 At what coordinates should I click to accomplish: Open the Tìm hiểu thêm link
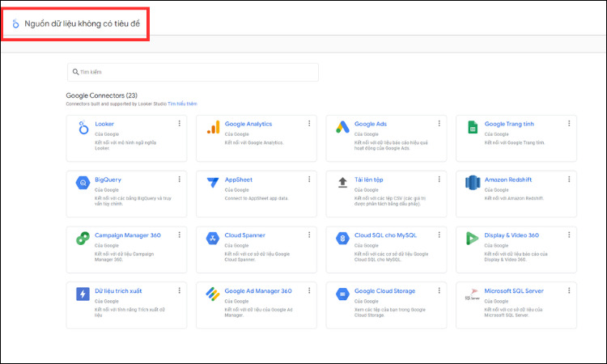tap(182, 104)
